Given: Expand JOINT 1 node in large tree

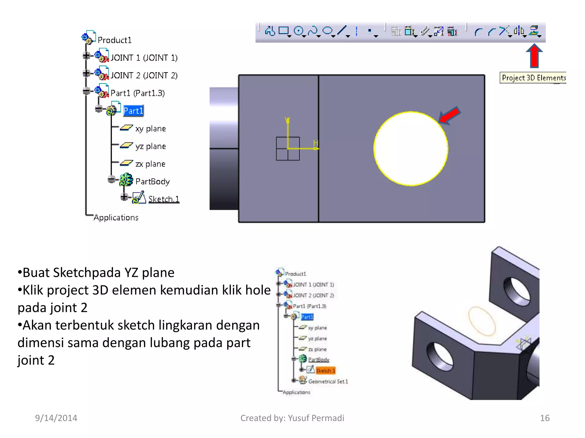Looking at the screenshot, I should 86,56.
